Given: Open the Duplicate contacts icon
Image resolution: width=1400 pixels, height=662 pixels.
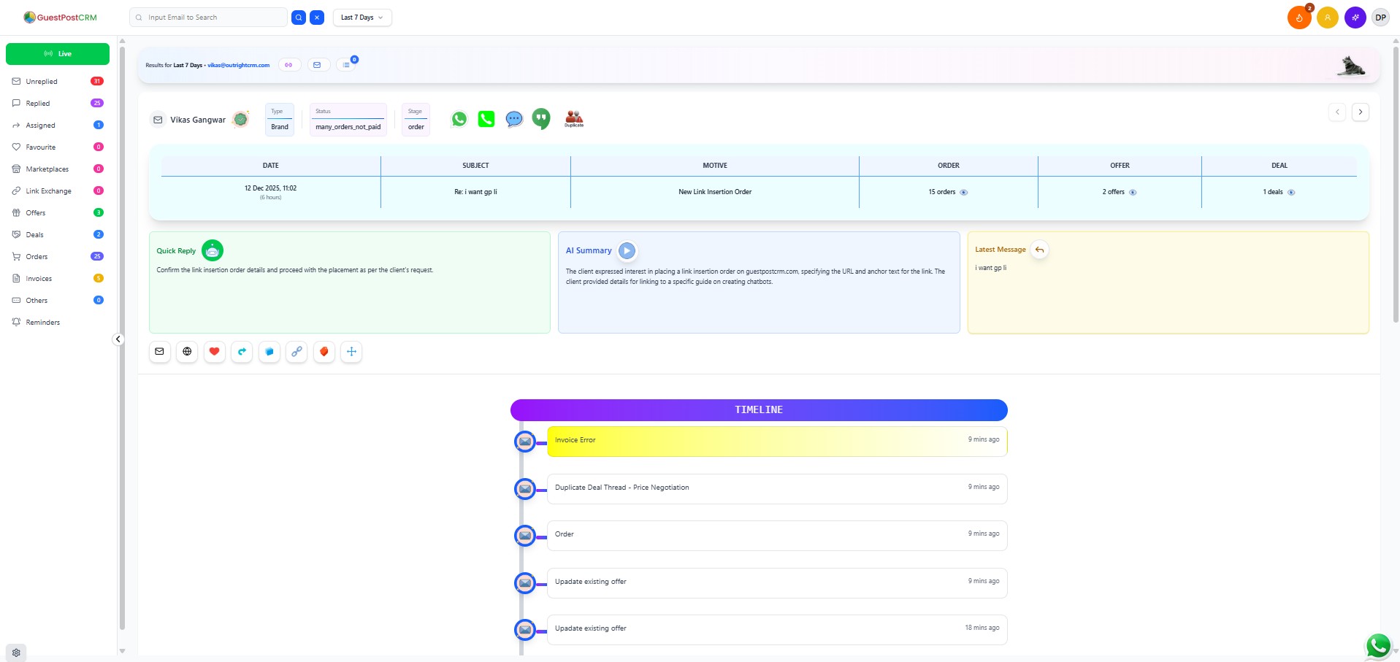Looking at the screenshot, I should click(574, 118).
